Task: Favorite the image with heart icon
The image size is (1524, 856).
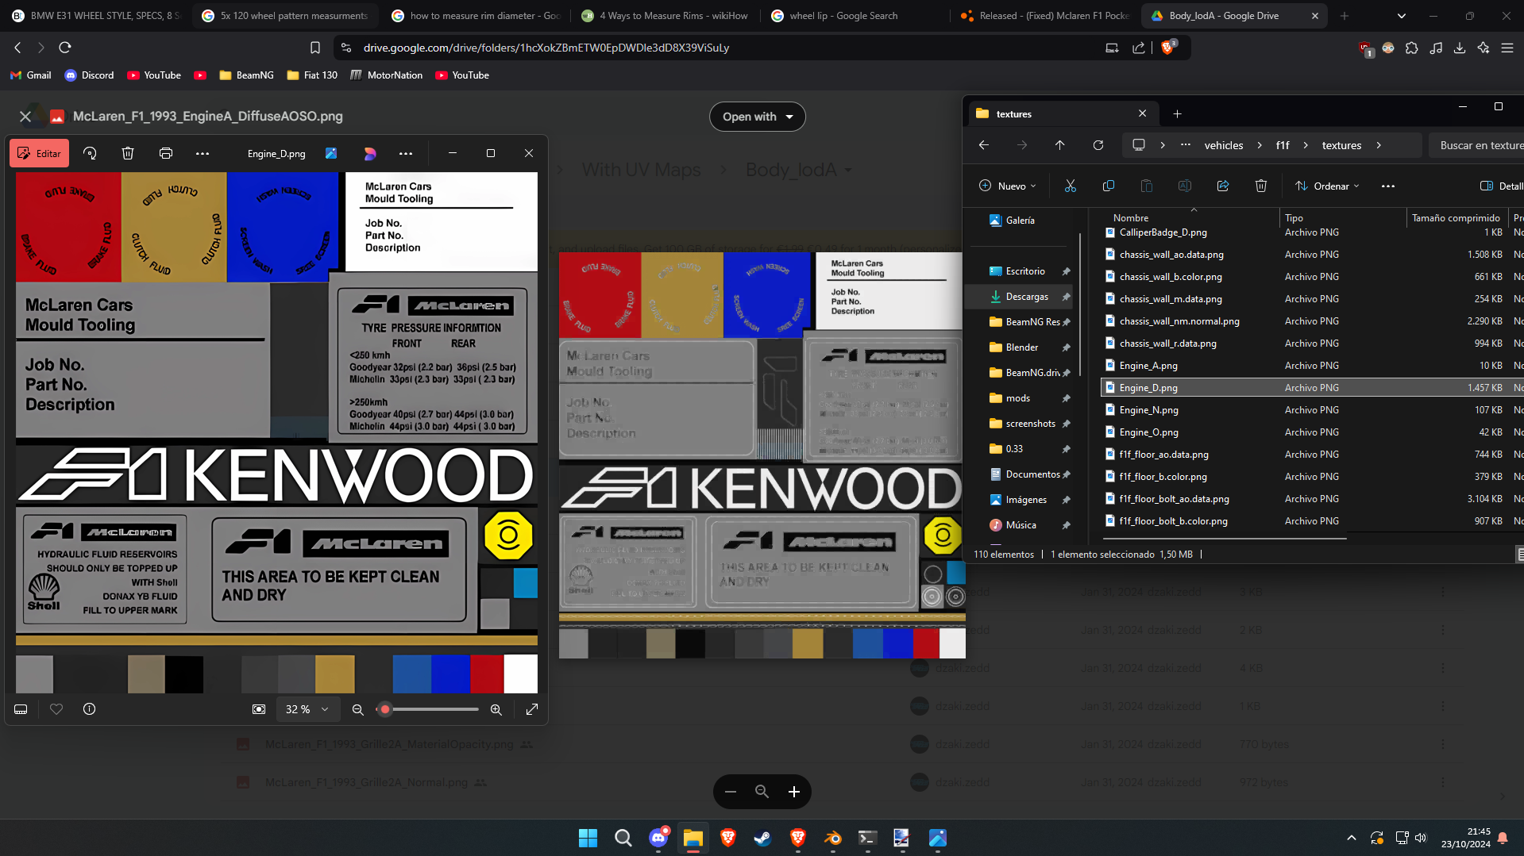Action: coord(56,709)
